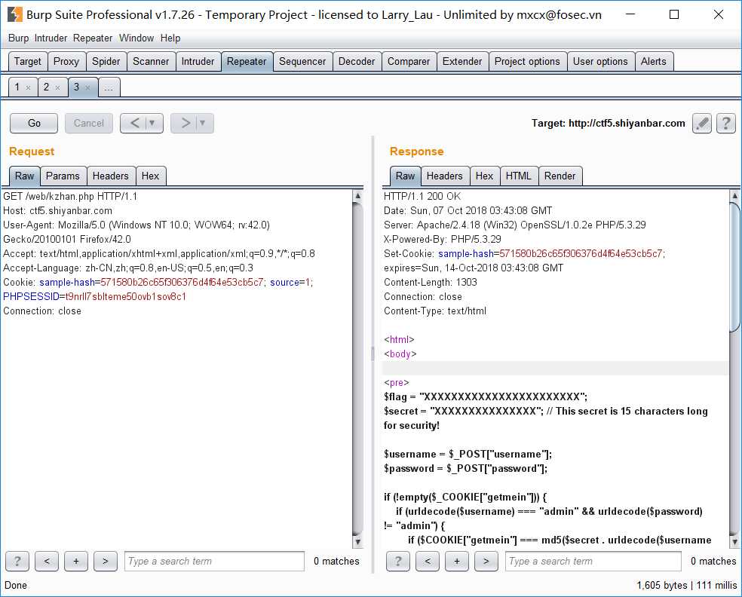Click the edit target pencil icon
The image size is (742, 597).
[702, 124]
